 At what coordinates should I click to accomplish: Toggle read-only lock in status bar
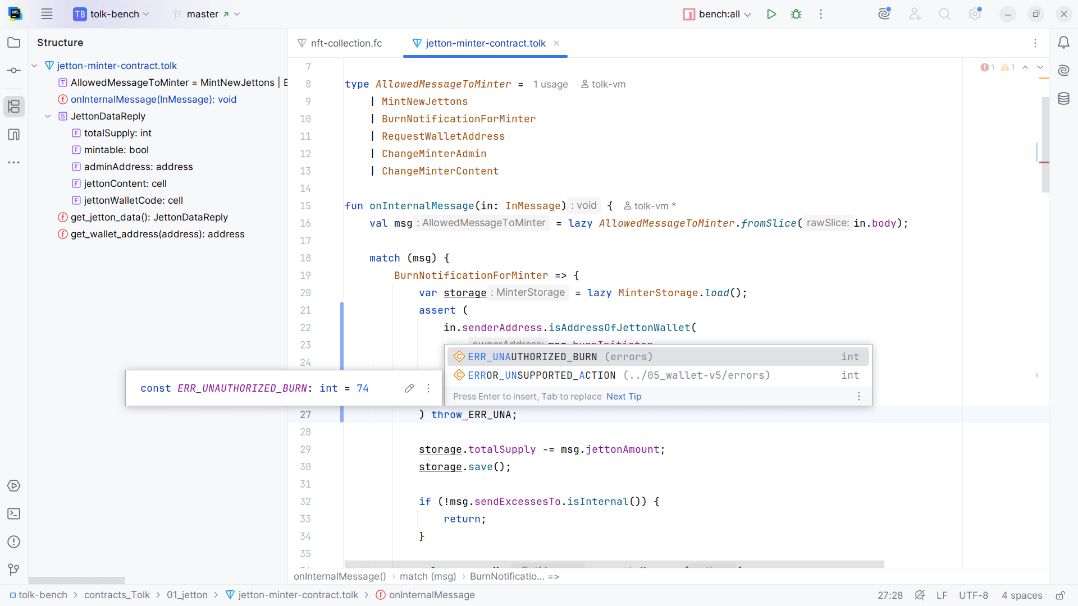pos(1060,595)
